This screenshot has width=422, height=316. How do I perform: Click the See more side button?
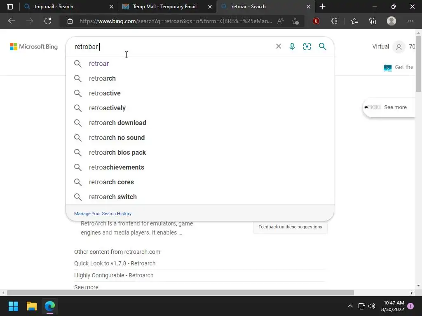389,107
